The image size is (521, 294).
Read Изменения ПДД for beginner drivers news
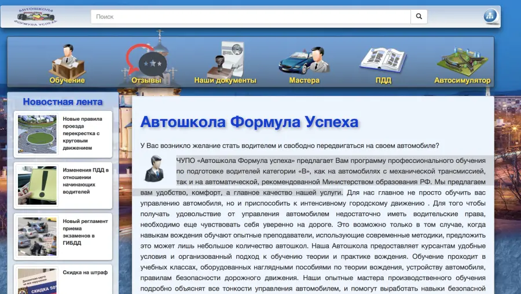[x=86, y=181]
